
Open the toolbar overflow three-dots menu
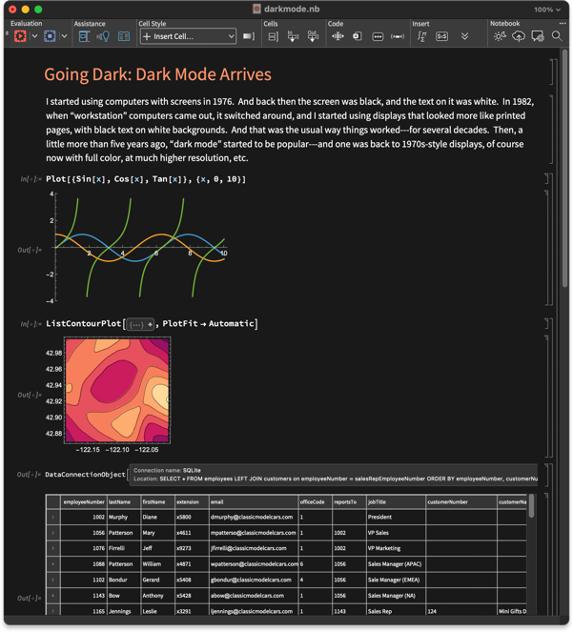click(563, 24)
